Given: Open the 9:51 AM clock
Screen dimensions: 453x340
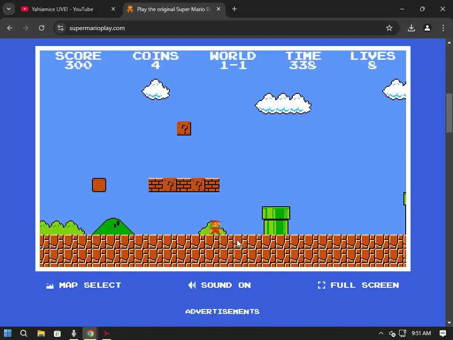Looking at the screenshot, I should point(421,333).
